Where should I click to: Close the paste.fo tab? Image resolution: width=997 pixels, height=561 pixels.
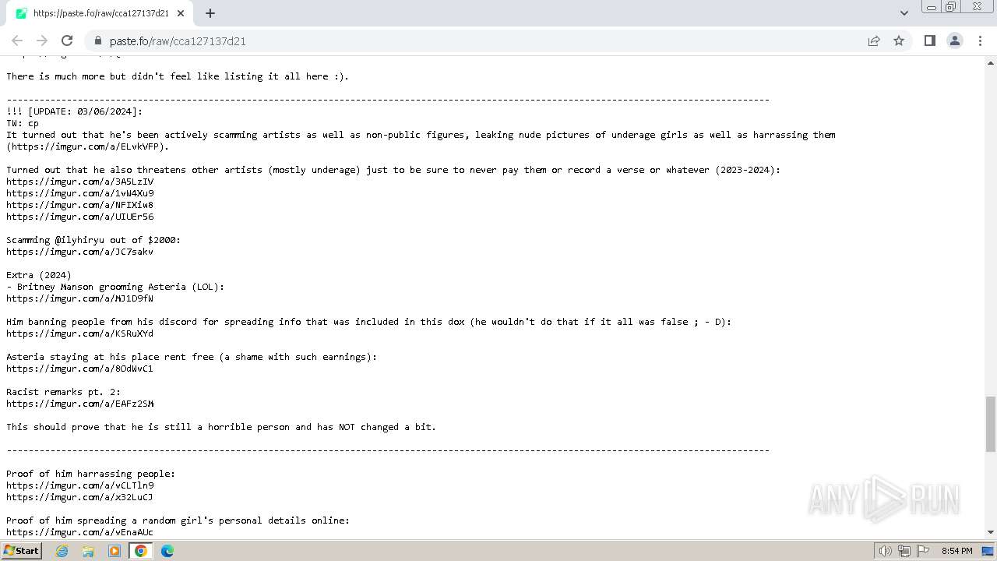coord(181,13)
